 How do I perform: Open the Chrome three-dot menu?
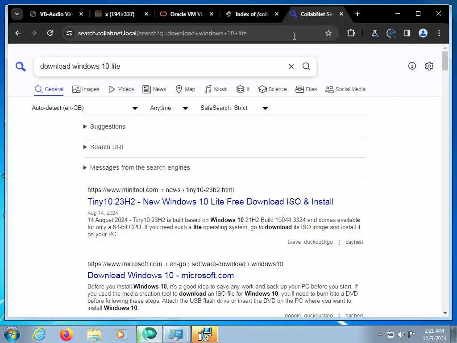(439, 33)
